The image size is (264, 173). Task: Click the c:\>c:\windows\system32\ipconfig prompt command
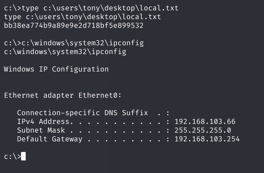click(74, 43)
